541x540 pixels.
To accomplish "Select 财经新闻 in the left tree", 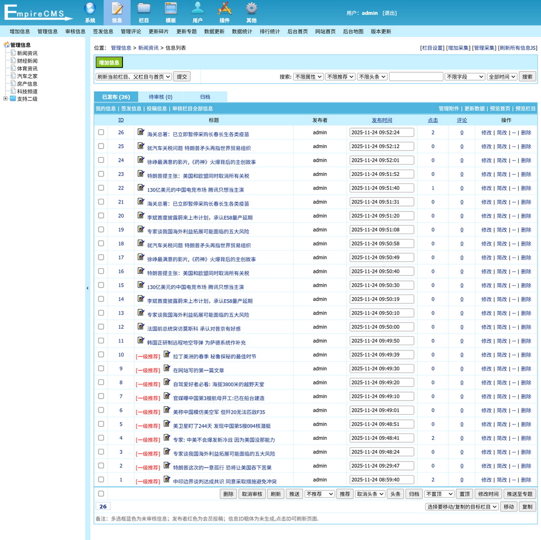I will (x=27, y=61).
